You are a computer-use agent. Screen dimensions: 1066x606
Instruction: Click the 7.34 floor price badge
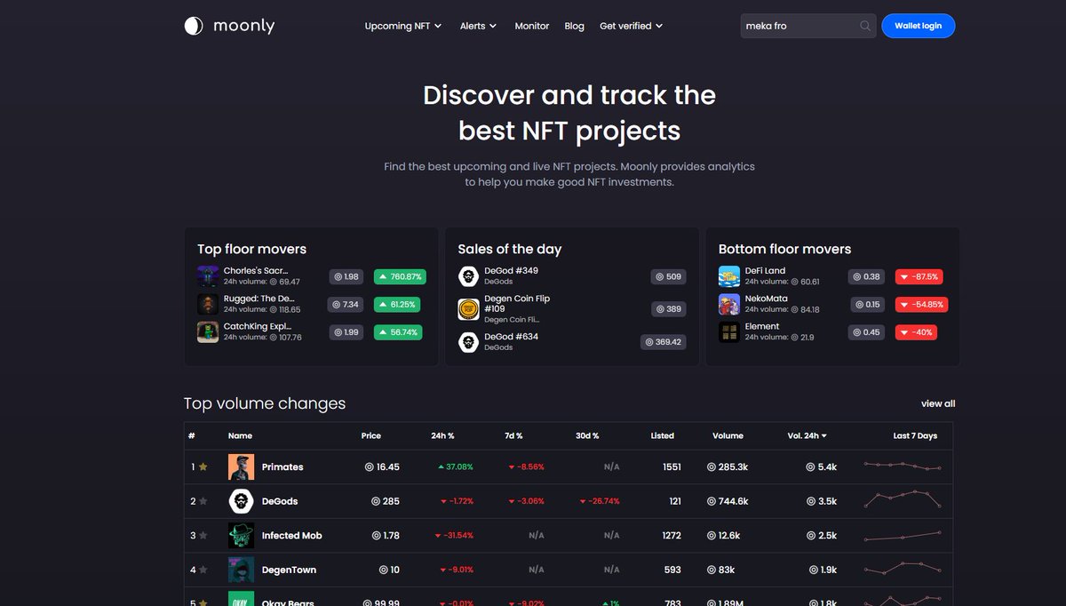click(346, 304)
